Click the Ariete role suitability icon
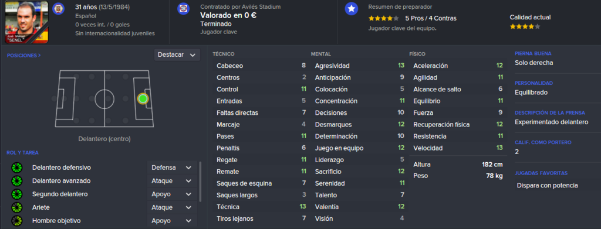601x229 pixels. (x=17, y=207)
